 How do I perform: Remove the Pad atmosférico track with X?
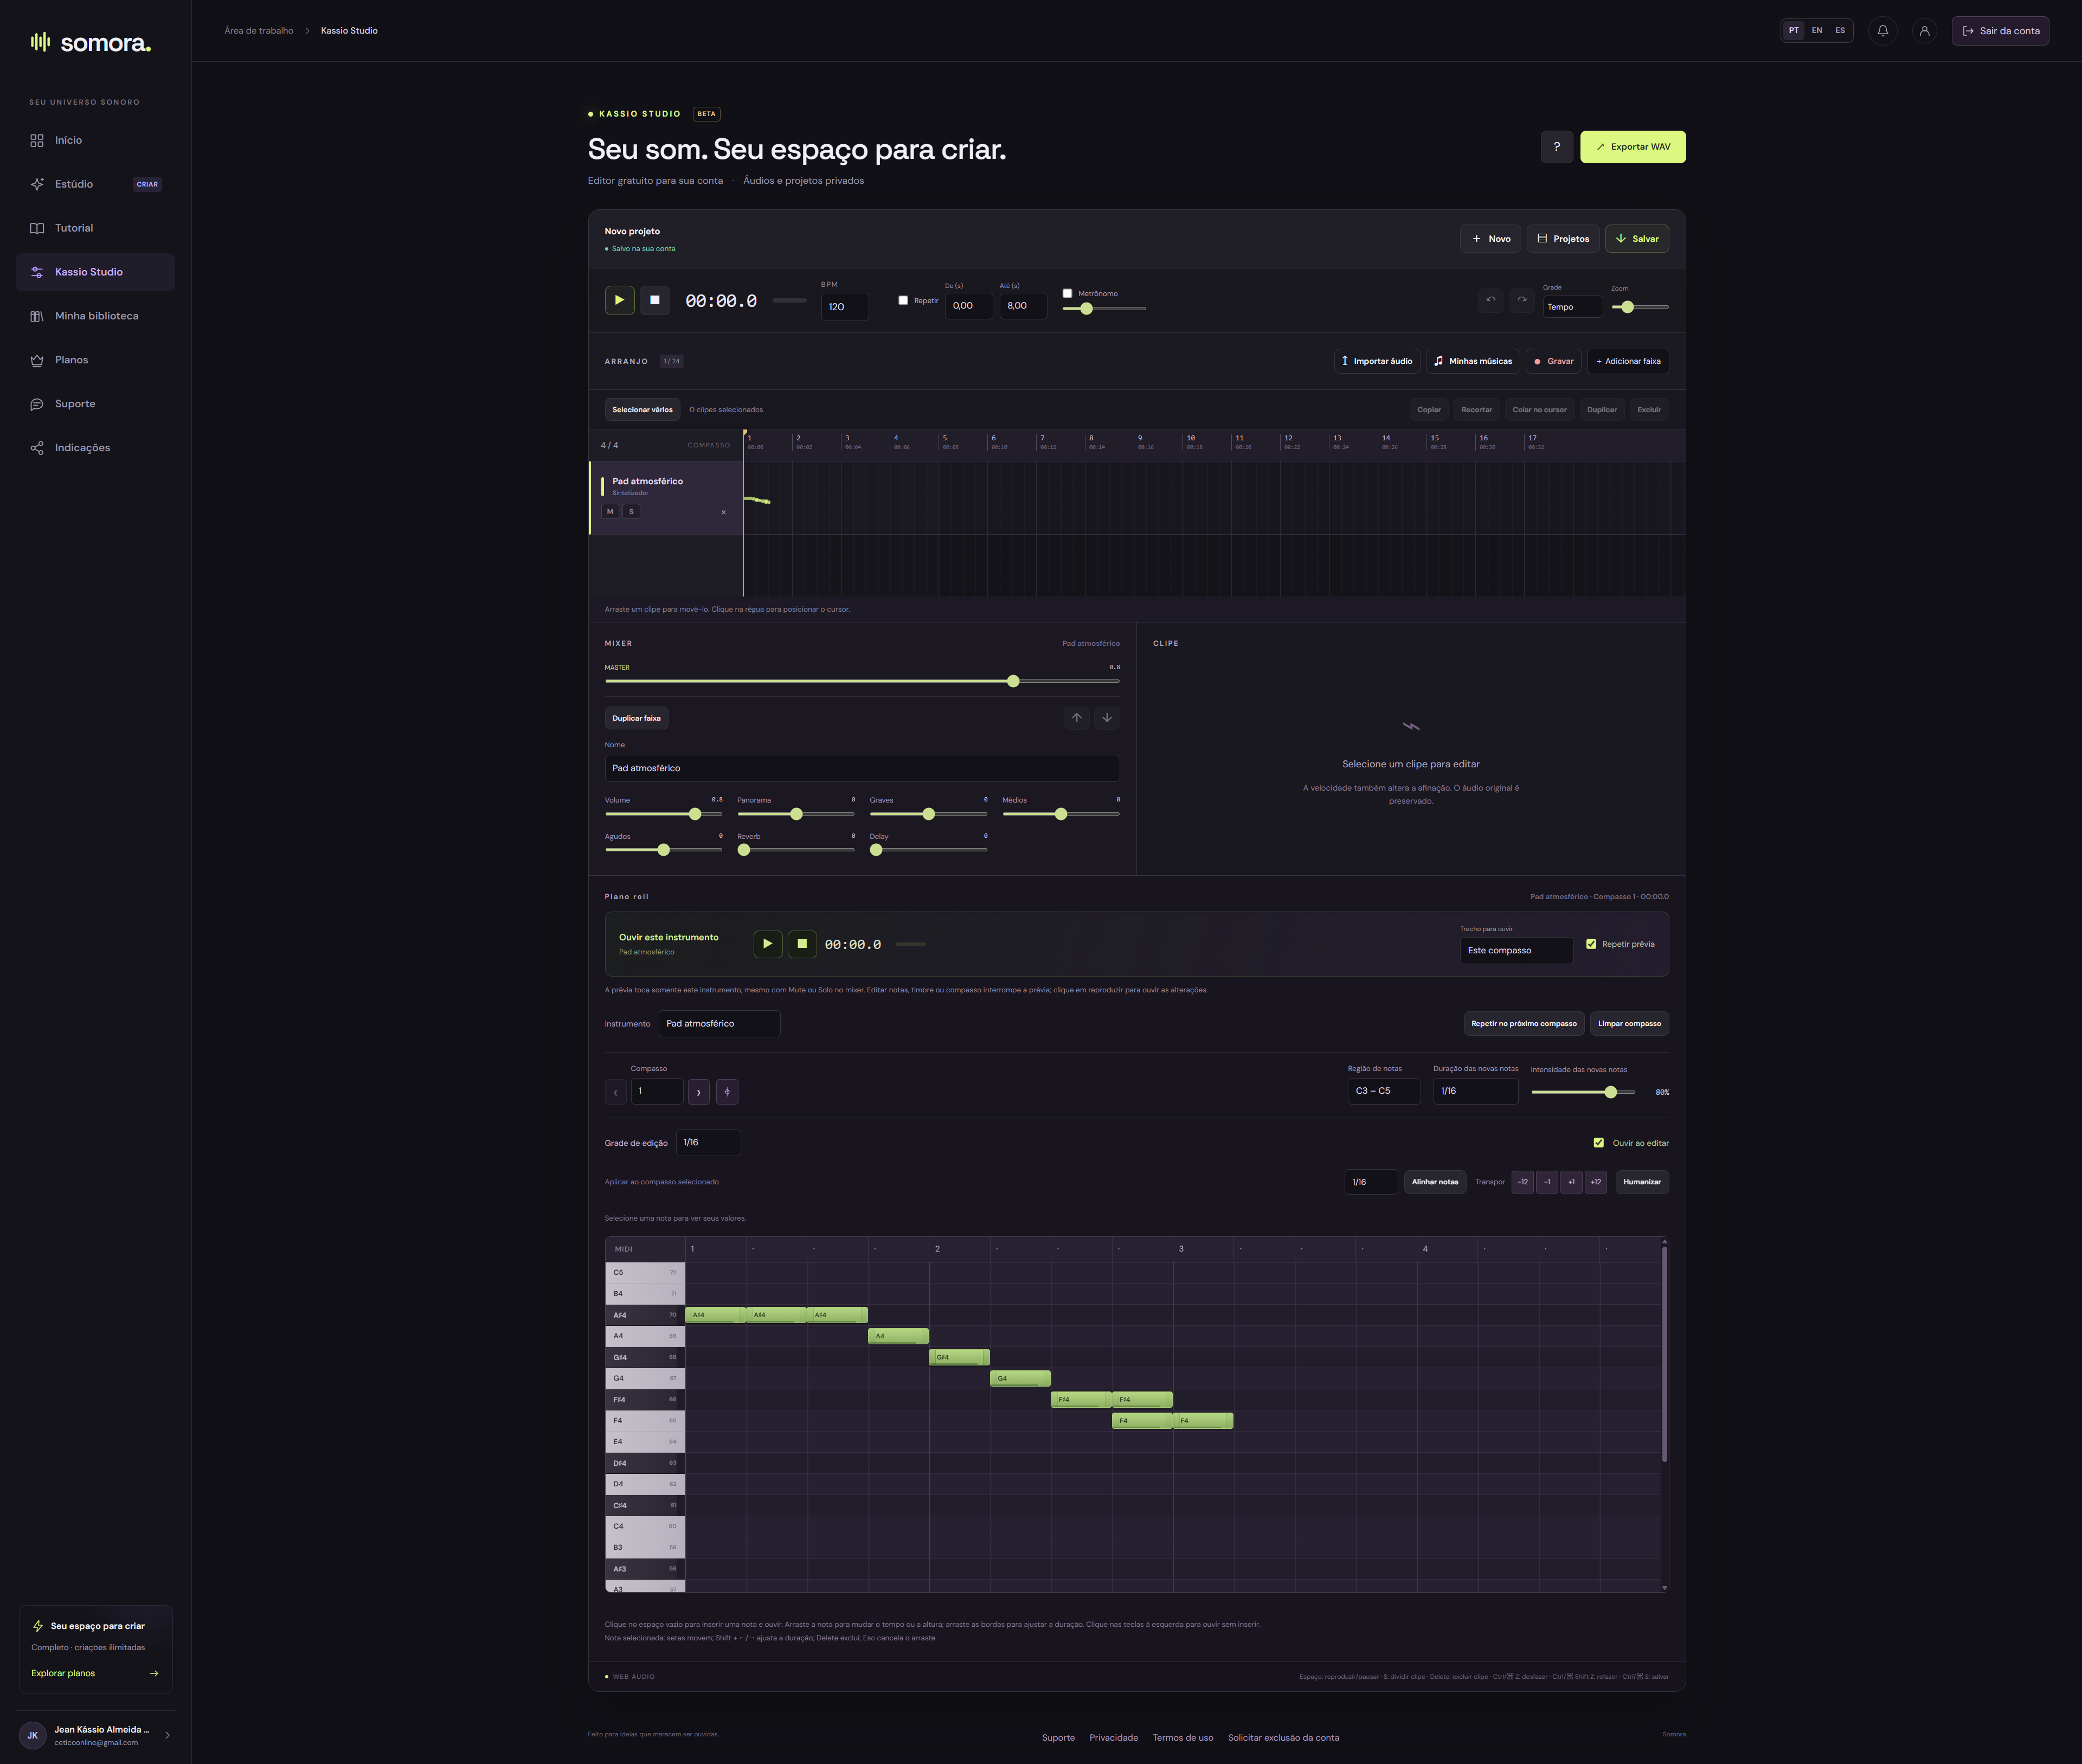coord(723,512)
